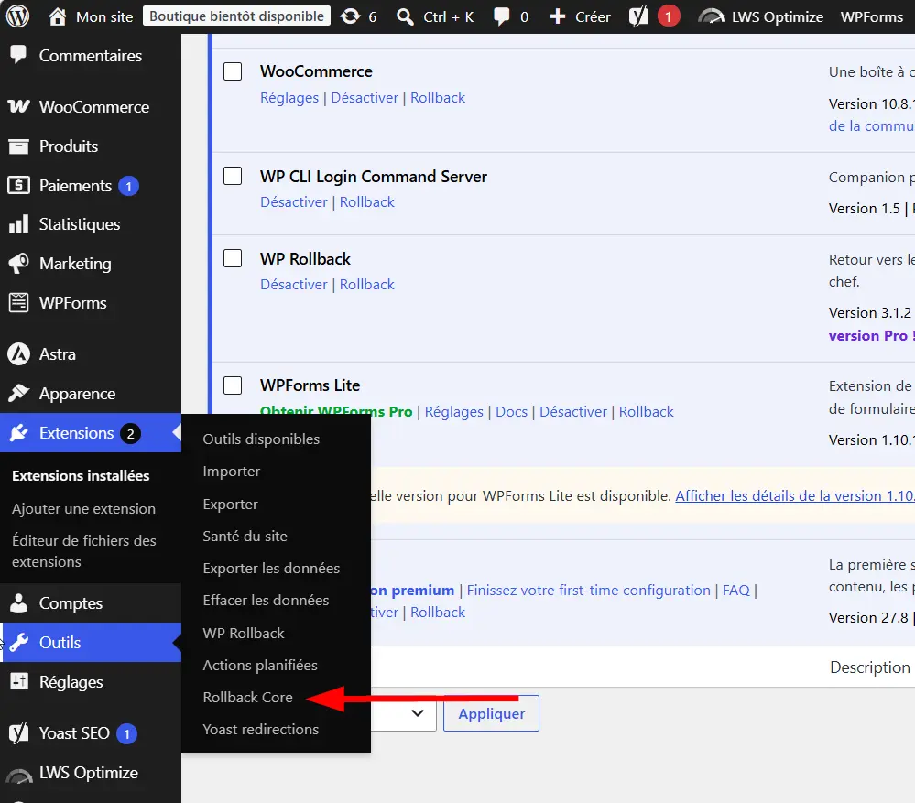This screenshot has height=803, width=915.
Task: Click the red Yoast notification badge
Action: coord(668,16)
